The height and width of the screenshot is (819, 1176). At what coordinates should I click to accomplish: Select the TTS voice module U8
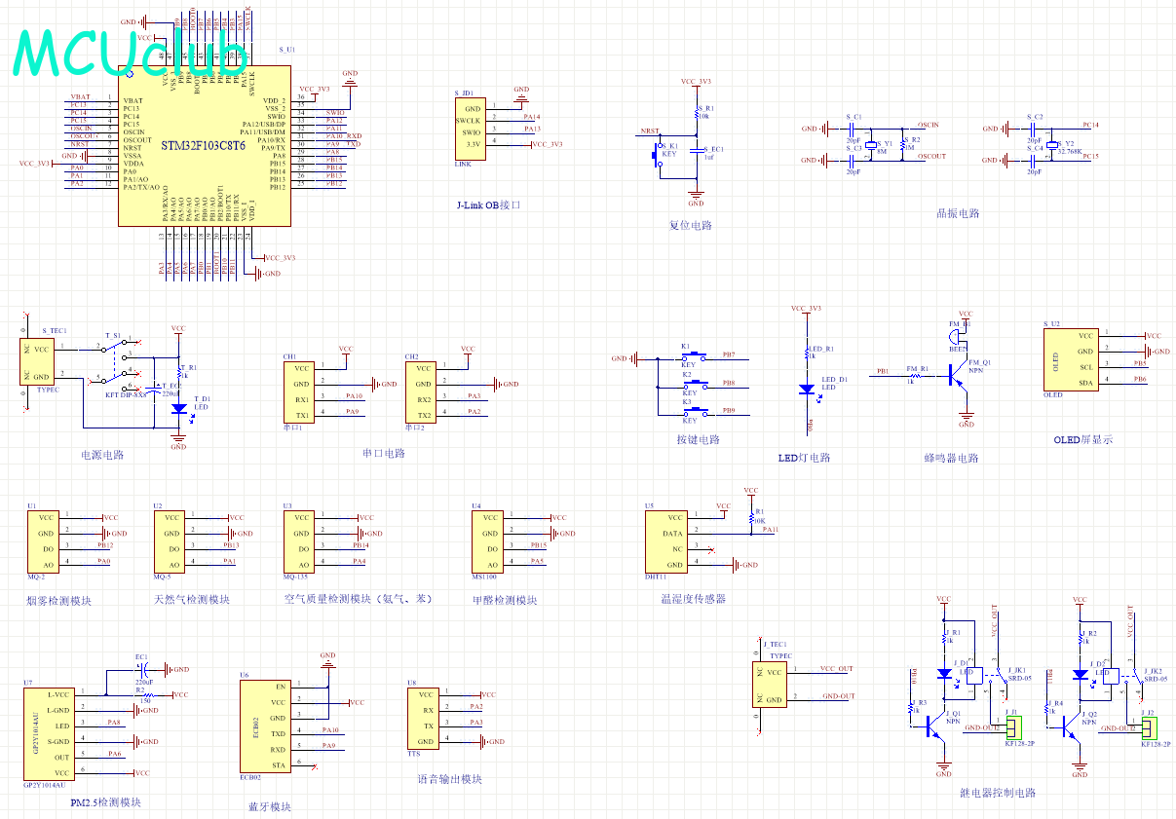[428, 717]
